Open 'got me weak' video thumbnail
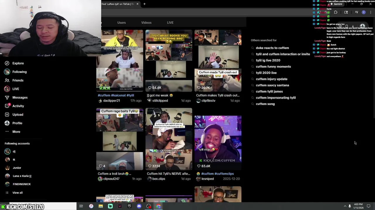 (x=169, y=61)
